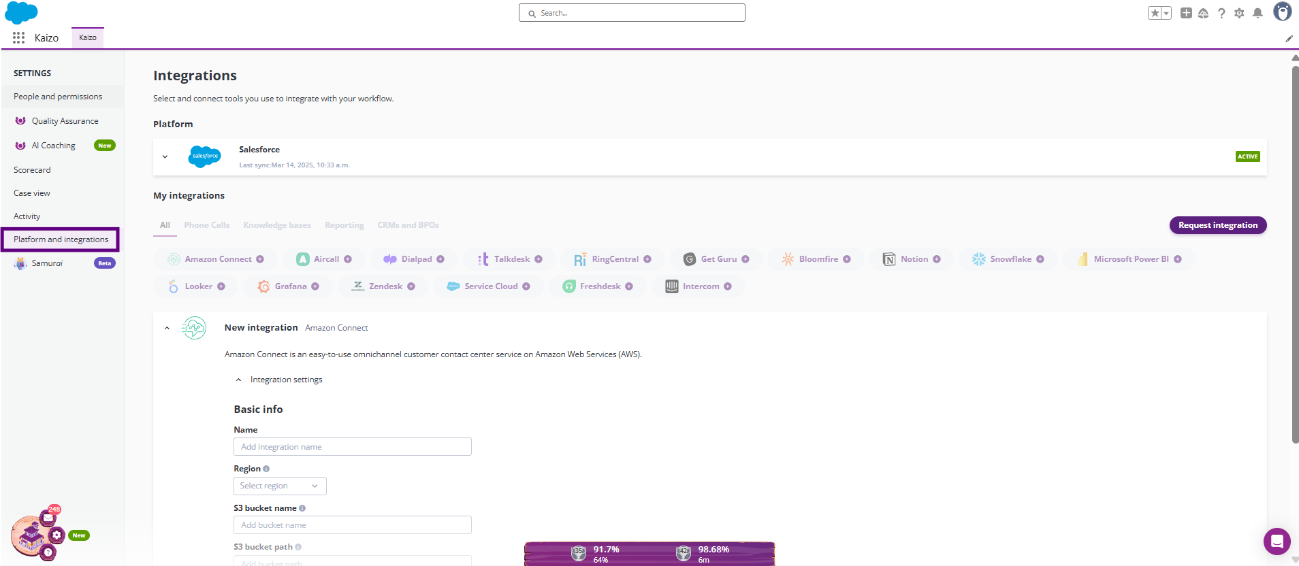Screen dimensions: 1299x566
Task: Click Request integration button
Action: click(x=1218, y=225)
